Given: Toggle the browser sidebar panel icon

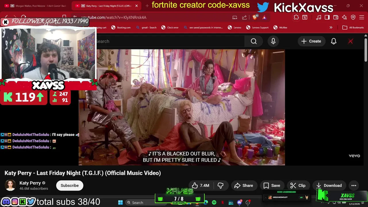Looking at the screenshot, I should pos(327,17).
